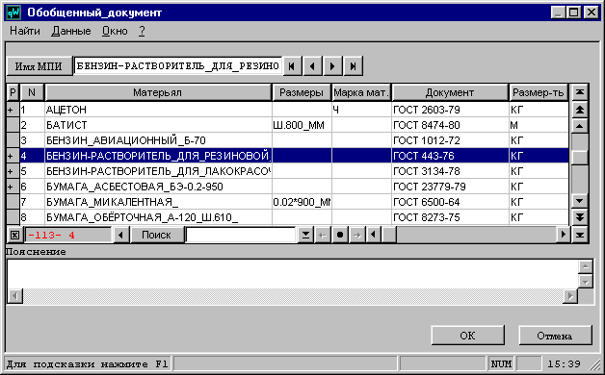
Task: Click the black dot record icon
Action: 340,235
